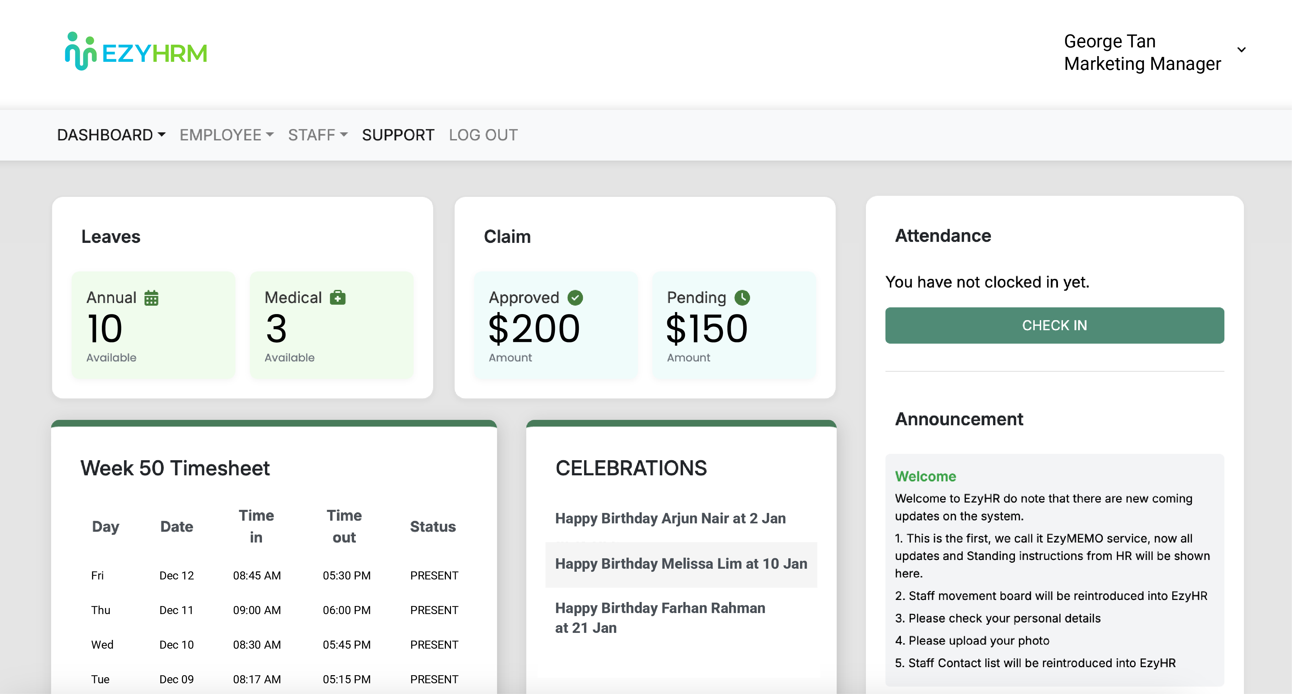Click 'Please upload your photo' item

(x=972, y=641)
